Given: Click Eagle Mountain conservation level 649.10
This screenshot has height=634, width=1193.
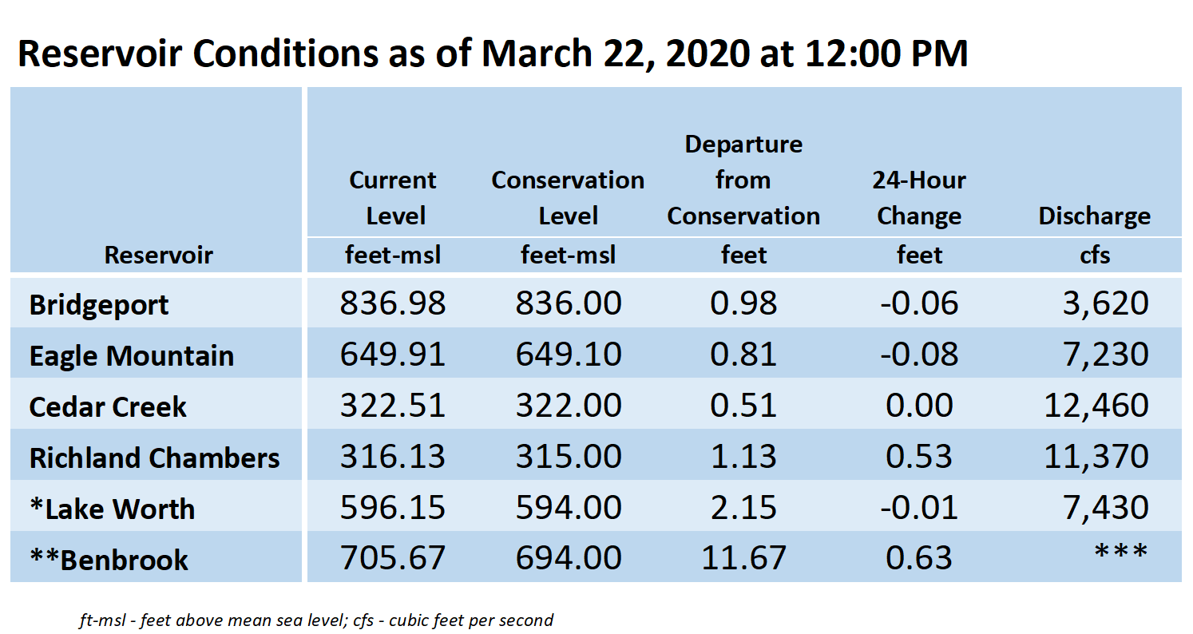Looking at the screenshot, I should (569, 355).
